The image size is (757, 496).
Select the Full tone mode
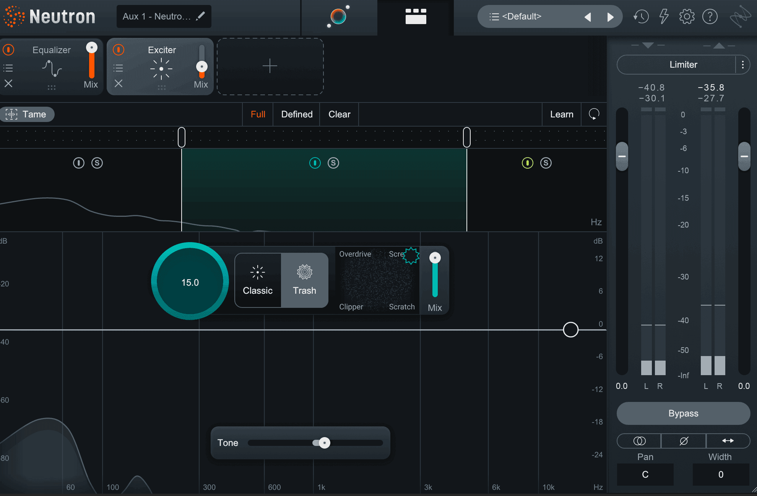pos(258,114)
